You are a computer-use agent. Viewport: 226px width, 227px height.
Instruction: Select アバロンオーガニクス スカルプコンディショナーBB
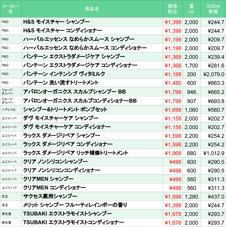click(x=80, y=101)
